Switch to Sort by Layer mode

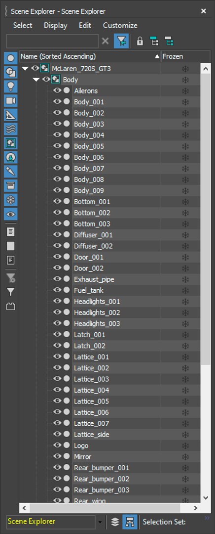tap(115, 522)
